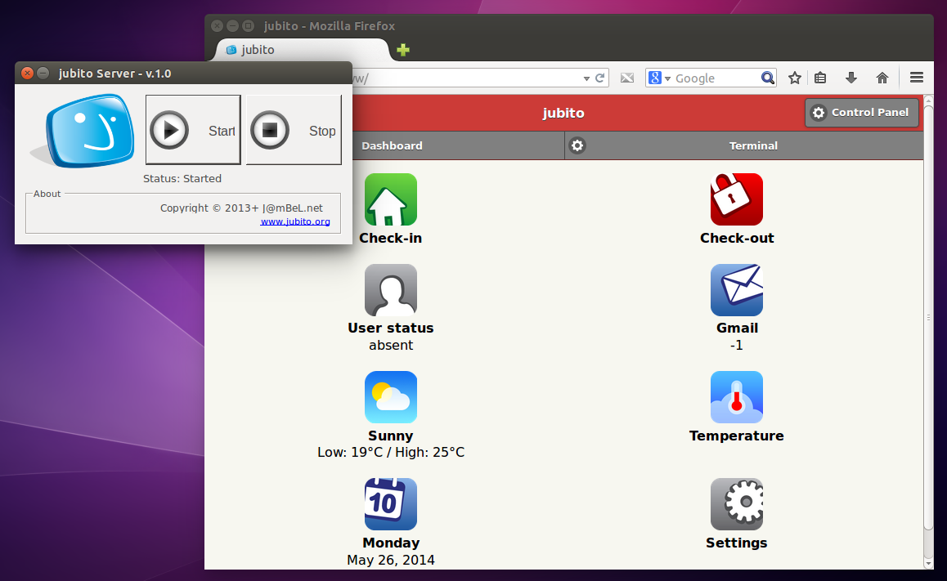Click the "absent" user status value
Image resolution: width=947 pixels, height=581 pixels.
click(391, 345)
